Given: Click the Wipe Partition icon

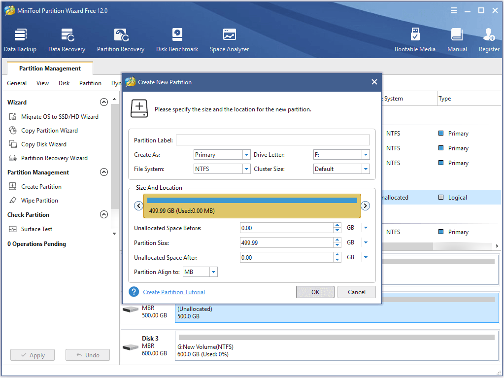Looking at the screenshot, I should click(12, 200).
